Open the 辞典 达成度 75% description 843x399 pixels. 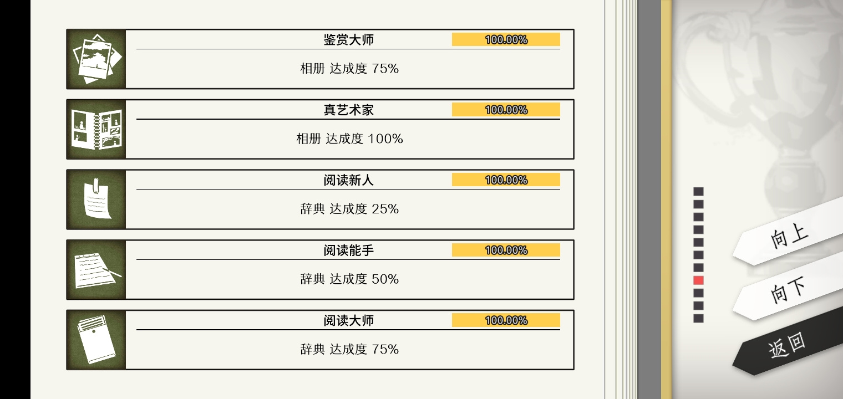(x=349, y=349)
